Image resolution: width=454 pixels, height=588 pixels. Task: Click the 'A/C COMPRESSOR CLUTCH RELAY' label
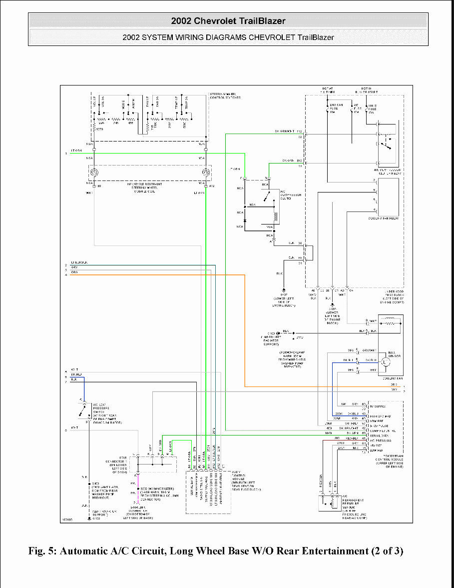387,172
